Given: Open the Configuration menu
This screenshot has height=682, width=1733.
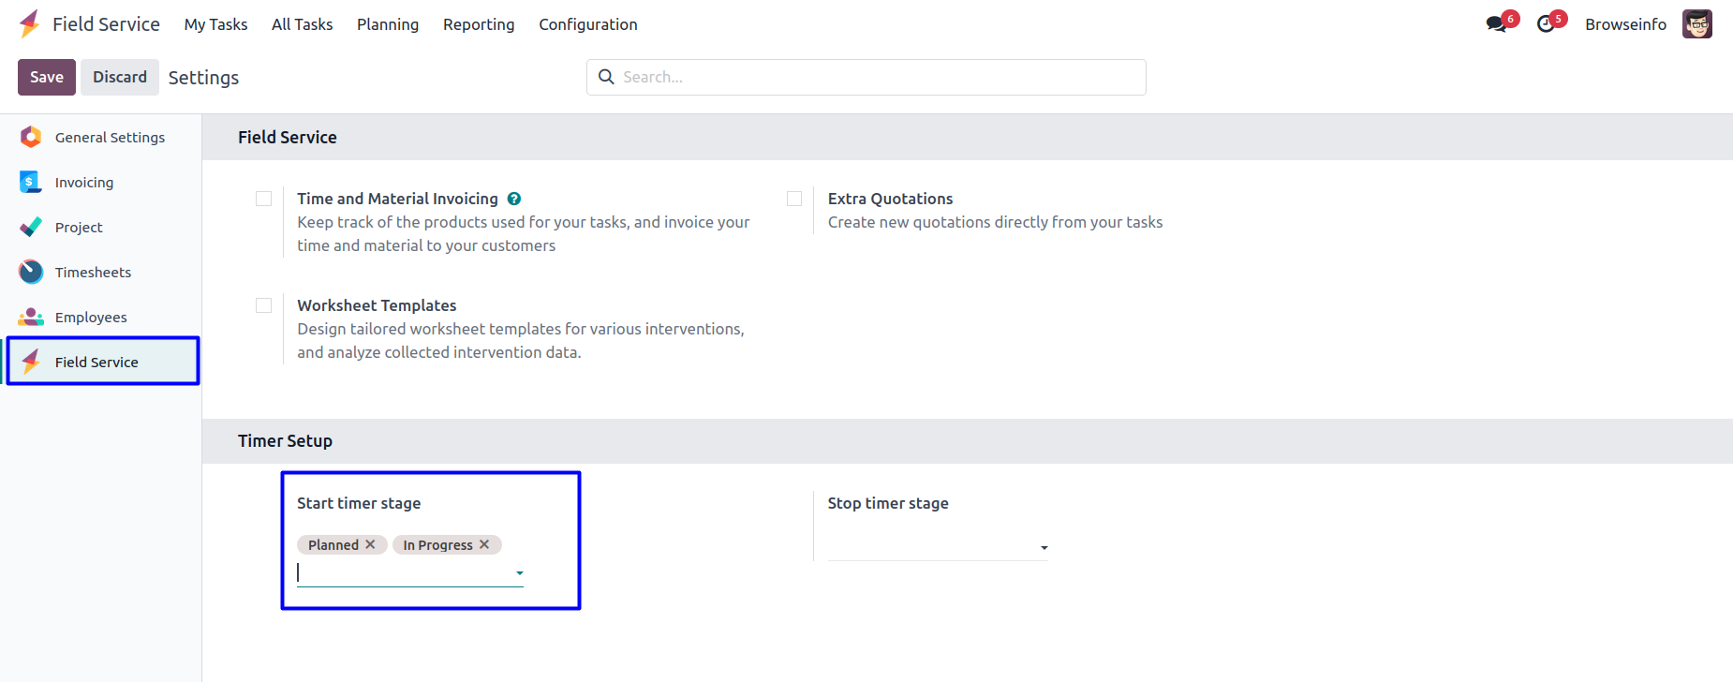Looking at the screenshot, I should [587, 24].
